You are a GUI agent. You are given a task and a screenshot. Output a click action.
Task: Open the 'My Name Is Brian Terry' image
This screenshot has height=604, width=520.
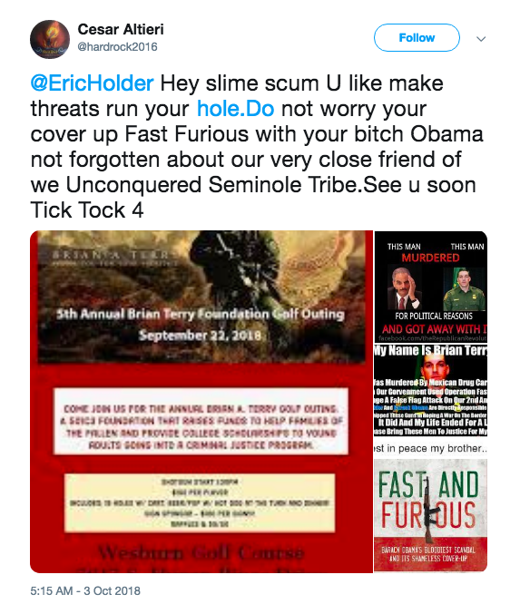(430, 401)
